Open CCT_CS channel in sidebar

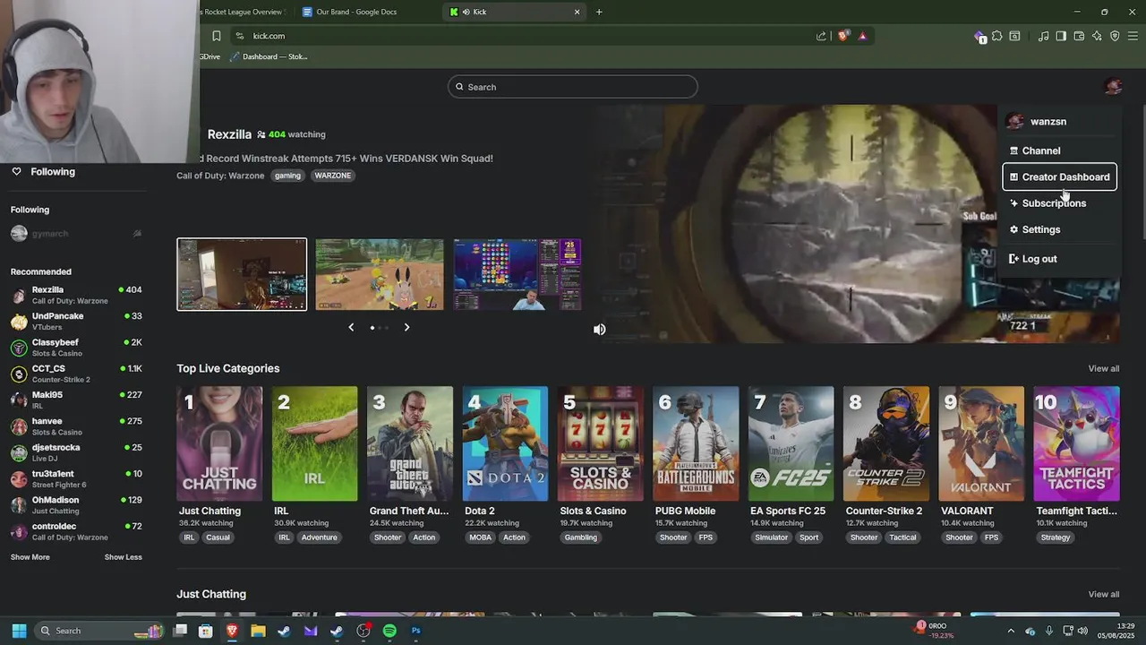coord(76,374)
